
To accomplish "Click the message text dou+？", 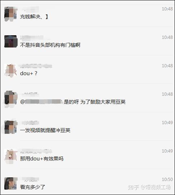I will coord(29,73).
